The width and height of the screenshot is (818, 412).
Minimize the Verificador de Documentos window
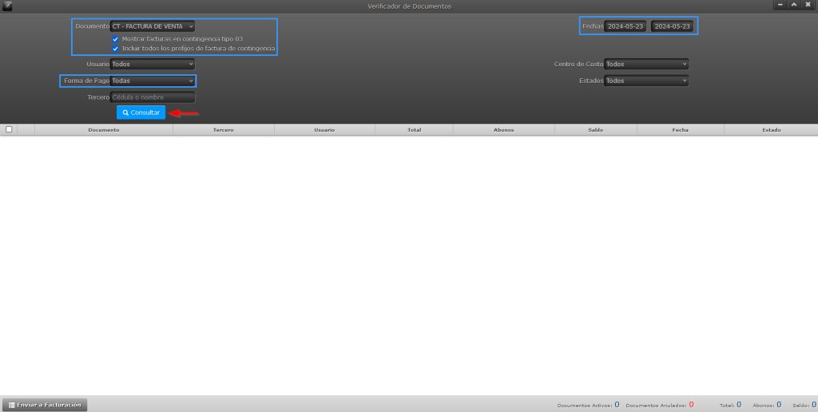tap(780, 5)
